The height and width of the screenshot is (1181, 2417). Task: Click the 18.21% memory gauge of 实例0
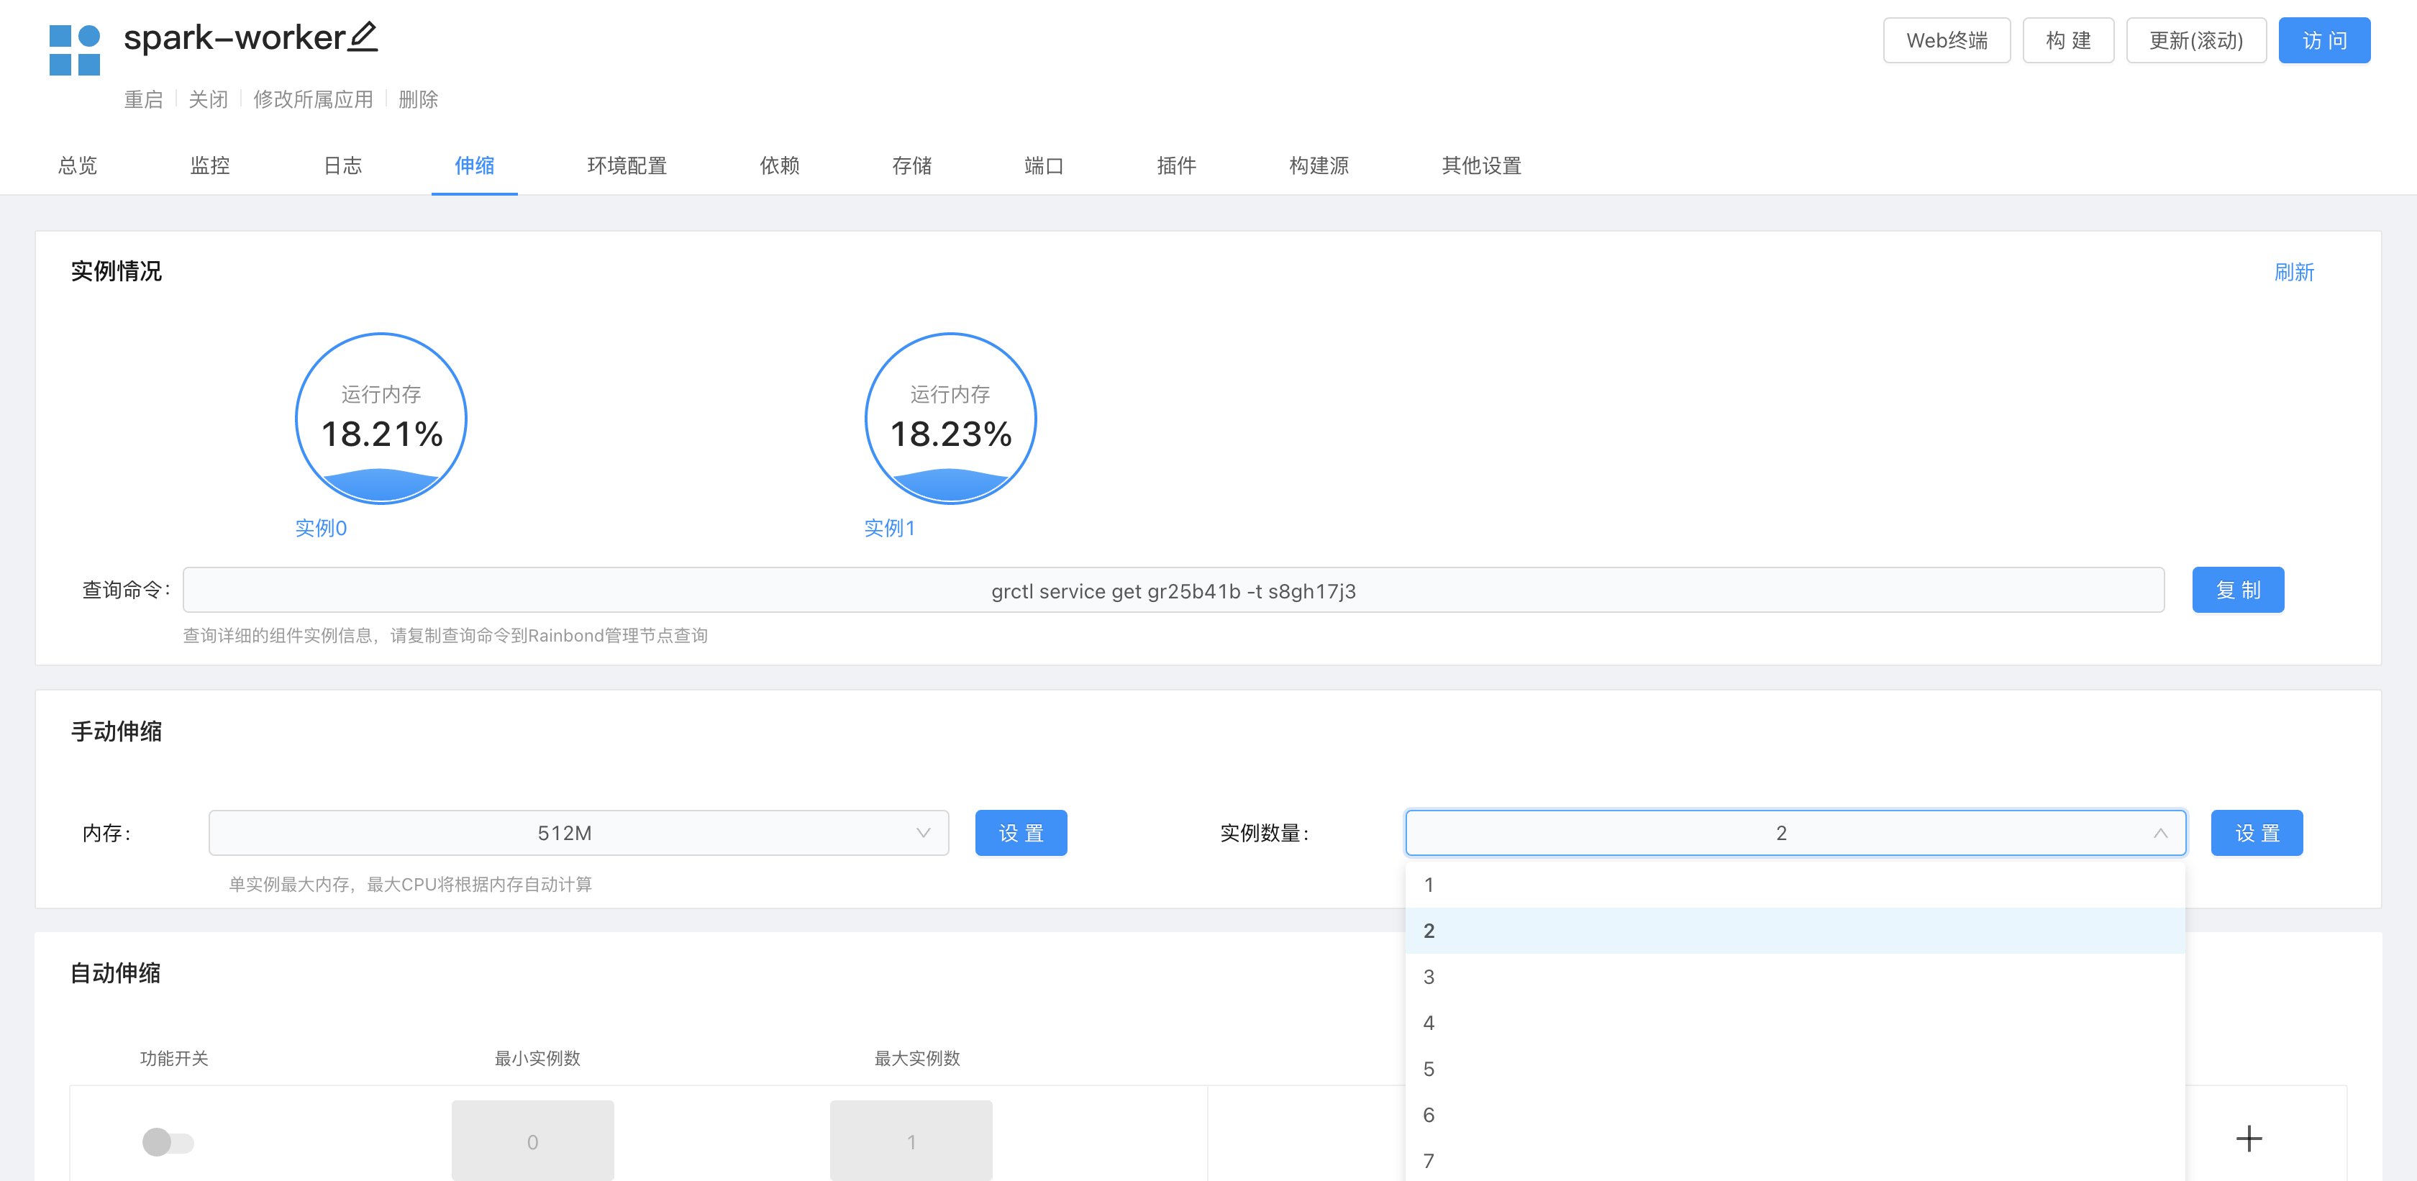point(381,419)
